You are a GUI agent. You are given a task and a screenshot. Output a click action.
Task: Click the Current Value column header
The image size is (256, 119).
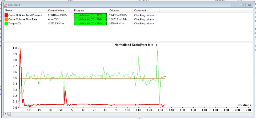coord(60,10)
